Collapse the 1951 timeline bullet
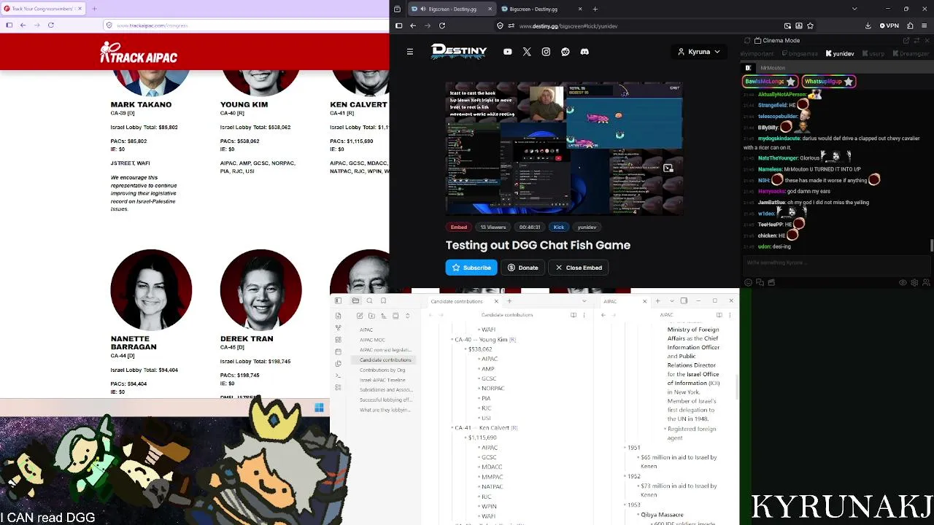Viewport: 934px width, 525px height. click(x=625, y=448)
